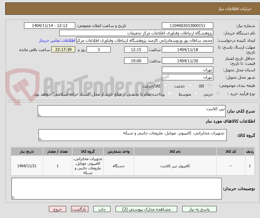The image size is (260, 218).
Task: Click the شرح کلی نیاز text area
Action: tap(132, 111)
